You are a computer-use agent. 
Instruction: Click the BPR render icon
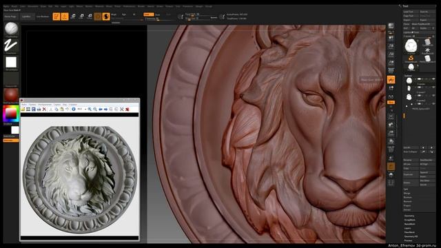click(x=391, y=26)
